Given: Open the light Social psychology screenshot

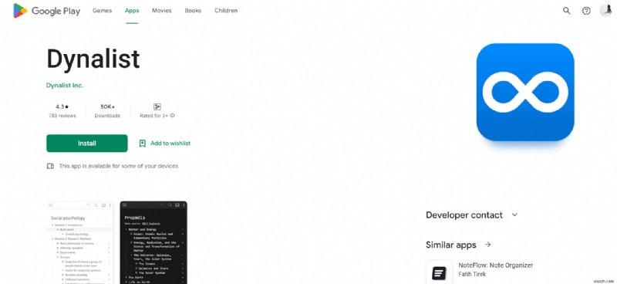Looking at the screenshot, I should coord(80,242).
